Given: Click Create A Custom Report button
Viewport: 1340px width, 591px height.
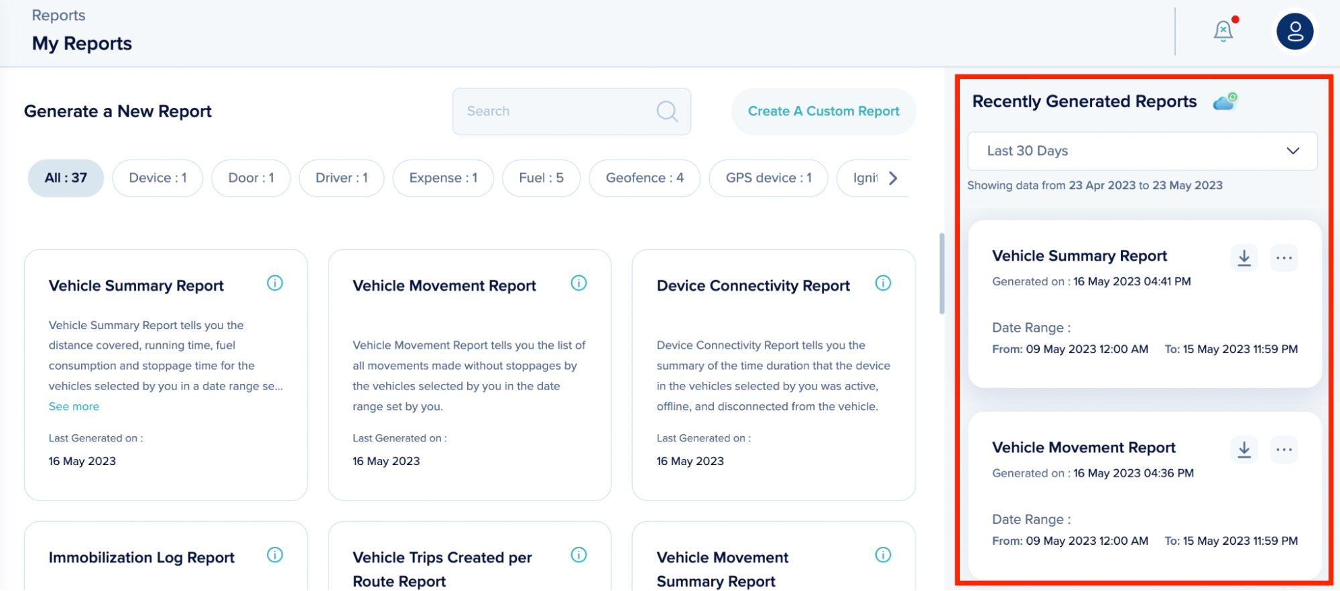Looking at the screenshot, I should [823, 111].
